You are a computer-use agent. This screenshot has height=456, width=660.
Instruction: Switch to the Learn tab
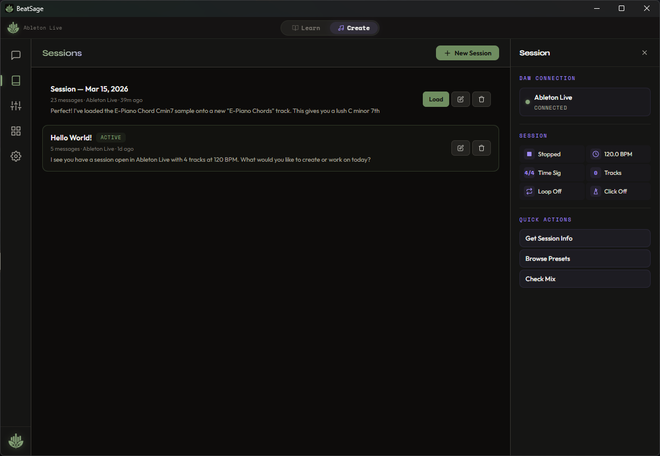tap(306, 27)
